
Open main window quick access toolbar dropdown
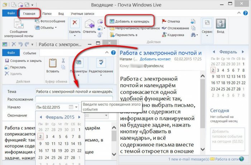tap(32, 5)
